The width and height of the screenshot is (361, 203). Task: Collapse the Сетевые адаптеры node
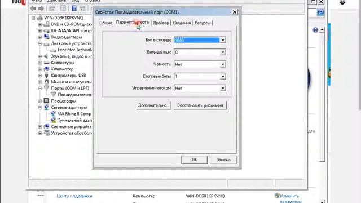click(40, 108)
